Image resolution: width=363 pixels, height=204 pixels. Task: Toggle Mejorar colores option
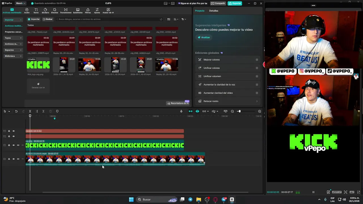(257, 60)
